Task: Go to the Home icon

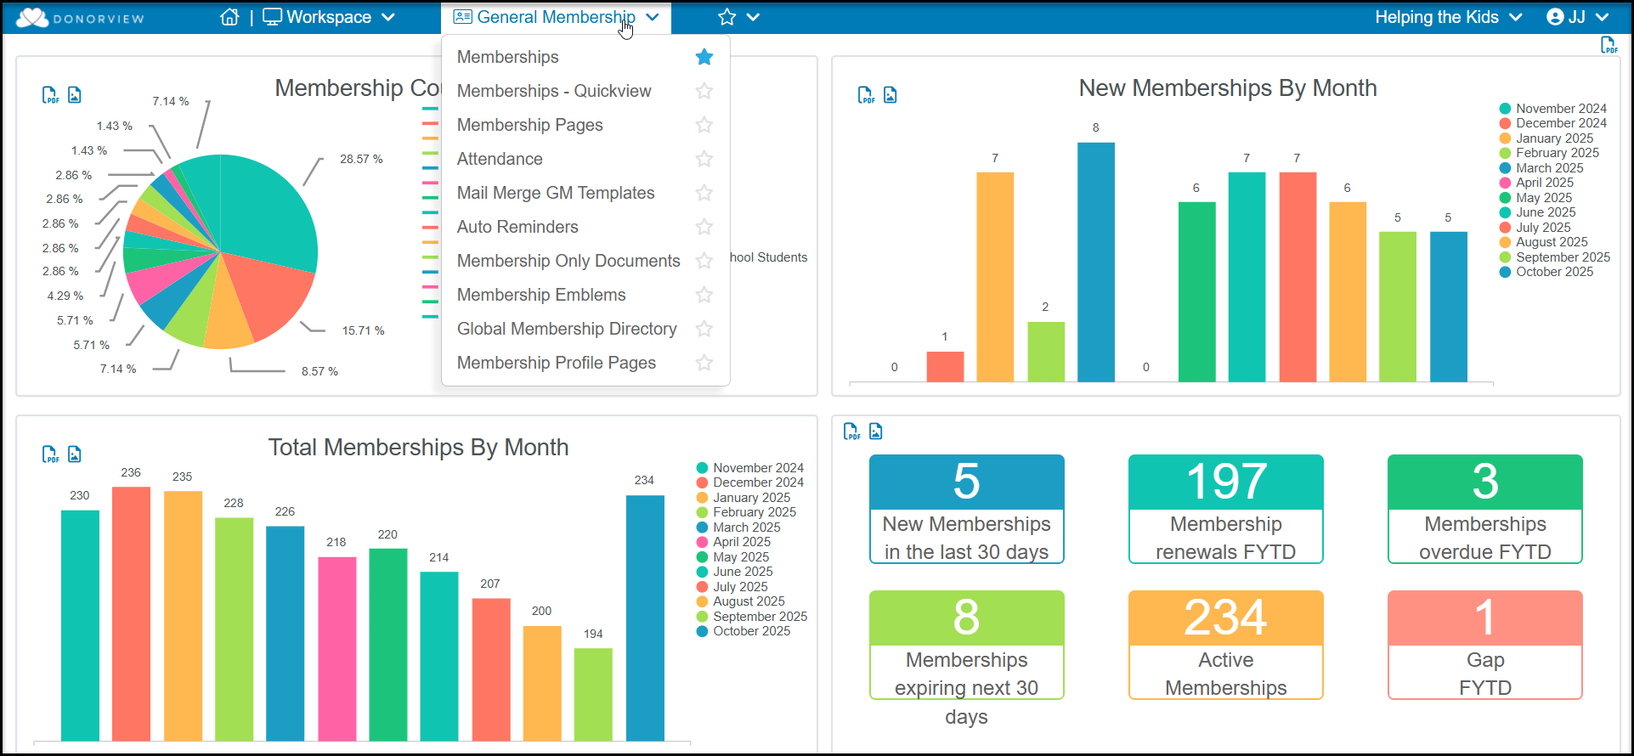Action: coord(229,17)
